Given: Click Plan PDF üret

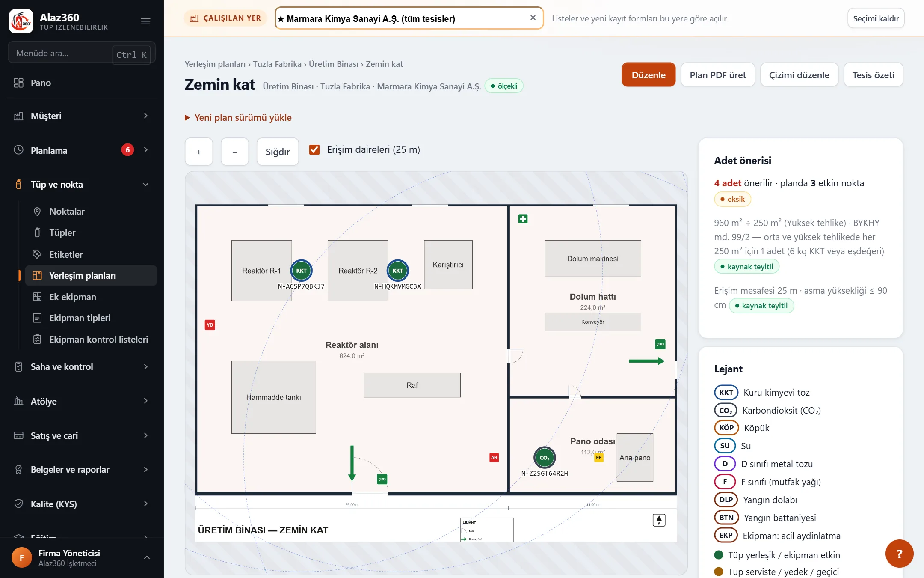Looking at the screenshot, I should tap(718, 75).
